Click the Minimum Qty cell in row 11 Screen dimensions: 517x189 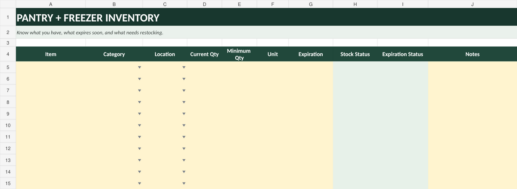pos(239,137)
